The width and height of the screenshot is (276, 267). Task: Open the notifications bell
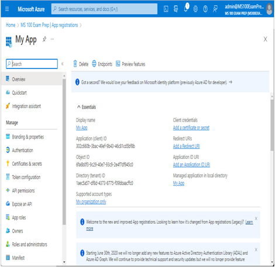pos(186,9)
